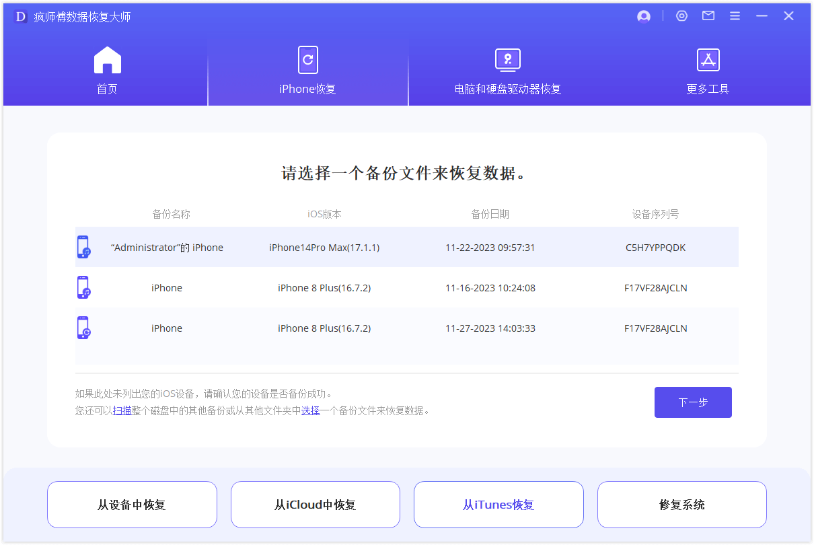Click the hexagon settings icon in title bar
Image resolution: width=814 pixels, height=545 pixels.
pos(682,16)
